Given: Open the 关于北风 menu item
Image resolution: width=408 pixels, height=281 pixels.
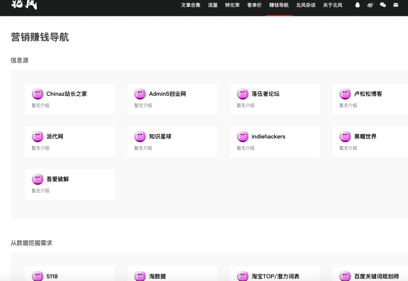Looking at the screenshot, I should [x=332, y=5].
